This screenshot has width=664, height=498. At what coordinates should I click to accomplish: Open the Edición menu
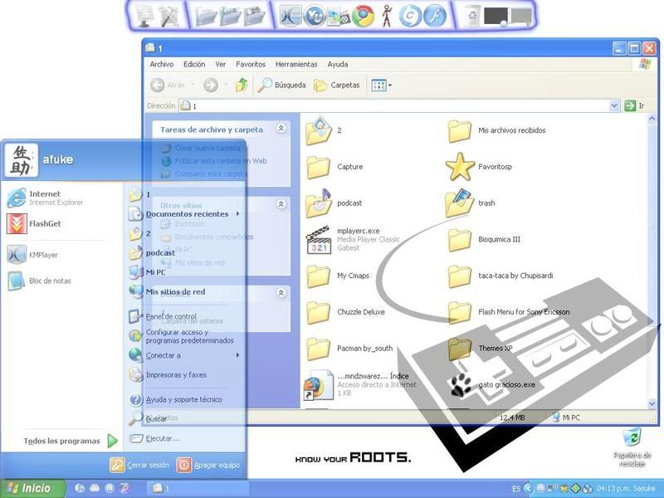(x=194, y=65)
